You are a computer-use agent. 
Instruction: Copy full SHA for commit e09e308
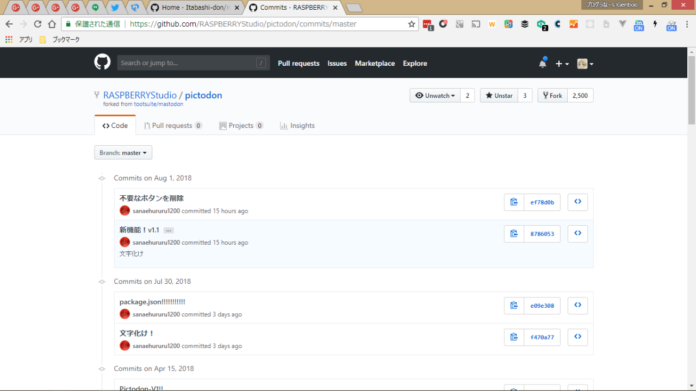point(514,306)
